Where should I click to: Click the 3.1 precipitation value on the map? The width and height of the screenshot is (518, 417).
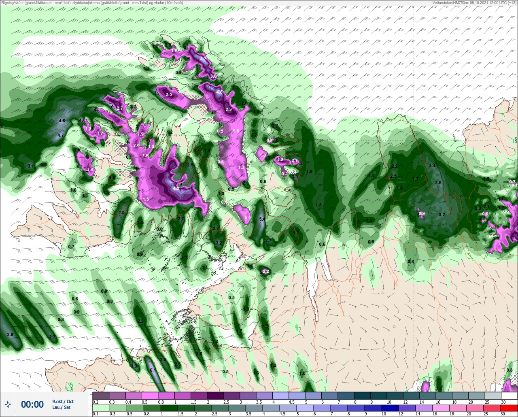(31, 166)
